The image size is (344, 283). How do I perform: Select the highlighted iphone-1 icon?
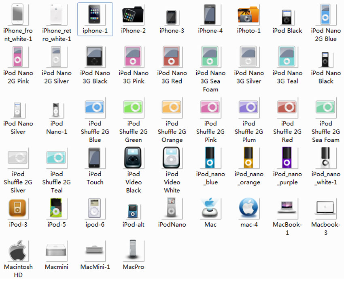point(95,14)
